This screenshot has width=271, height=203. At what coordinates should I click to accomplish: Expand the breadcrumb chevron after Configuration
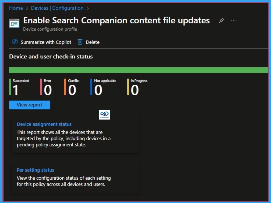click(88, 8)
